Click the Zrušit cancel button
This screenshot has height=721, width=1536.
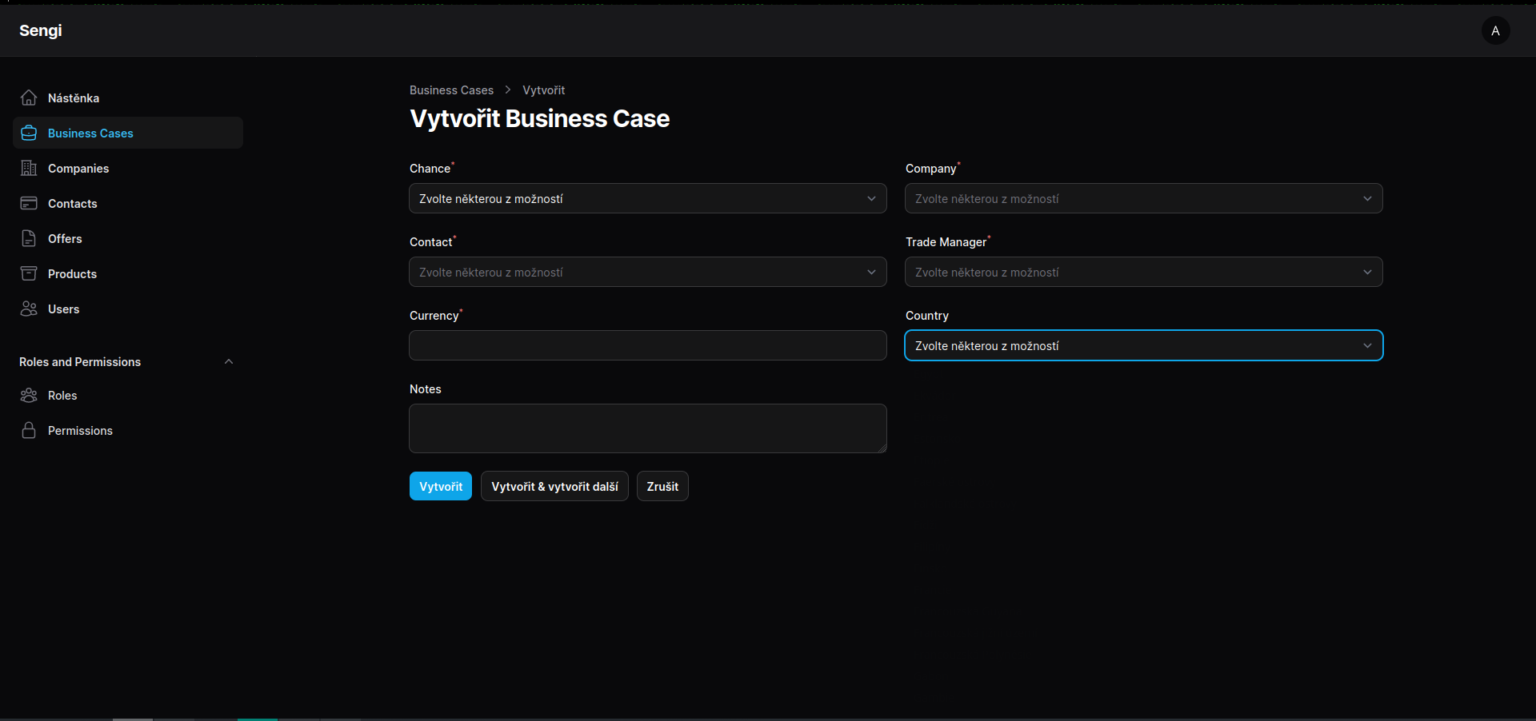[x=662, y=486]
